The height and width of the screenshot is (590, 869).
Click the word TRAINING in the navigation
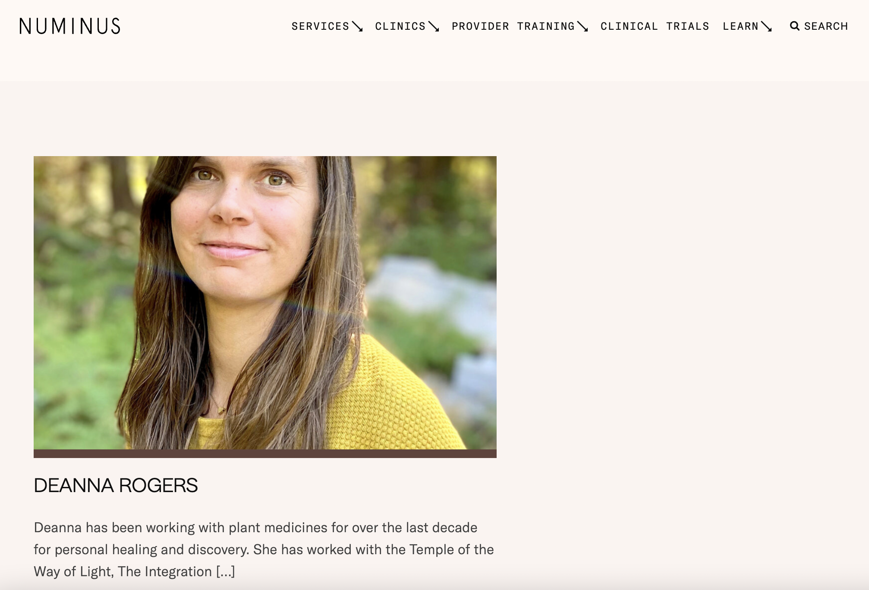click(x=546, y=26)
